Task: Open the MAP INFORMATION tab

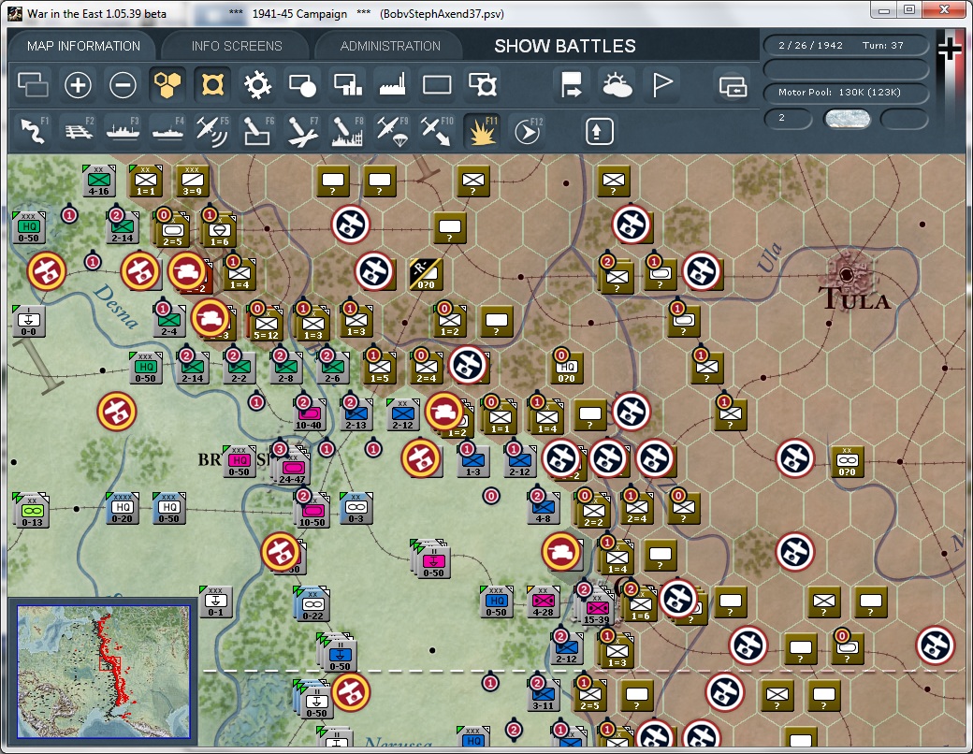Action: pyautogui.click(x=83, y=46)
